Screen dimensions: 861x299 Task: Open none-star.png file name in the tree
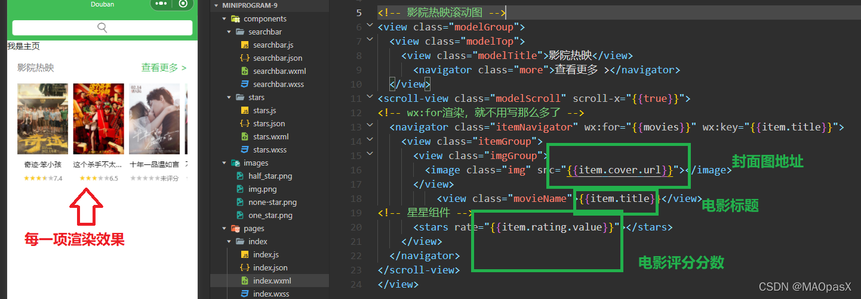coord(272,202)
